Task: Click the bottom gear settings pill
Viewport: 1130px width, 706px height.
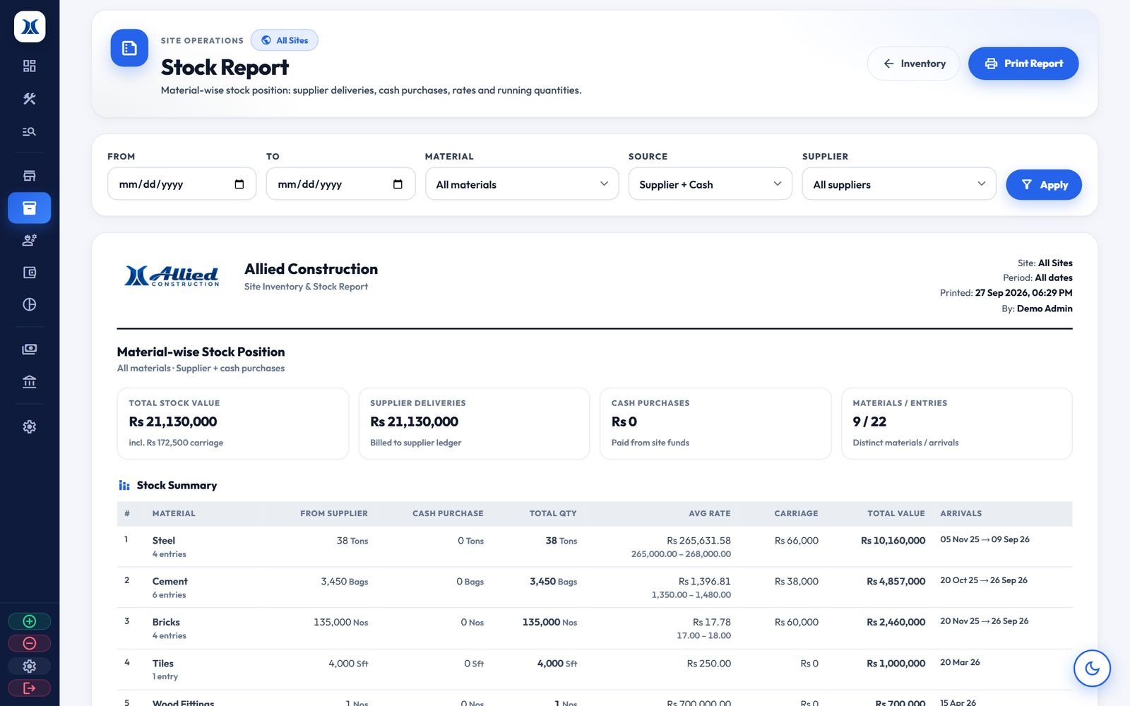Action: pyautogui.click(x=29, y=666)
